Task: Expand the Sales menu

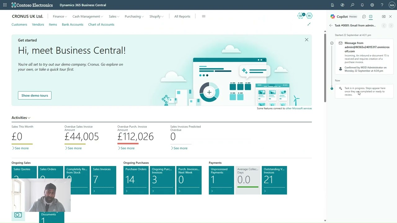Action: [114, 16]
